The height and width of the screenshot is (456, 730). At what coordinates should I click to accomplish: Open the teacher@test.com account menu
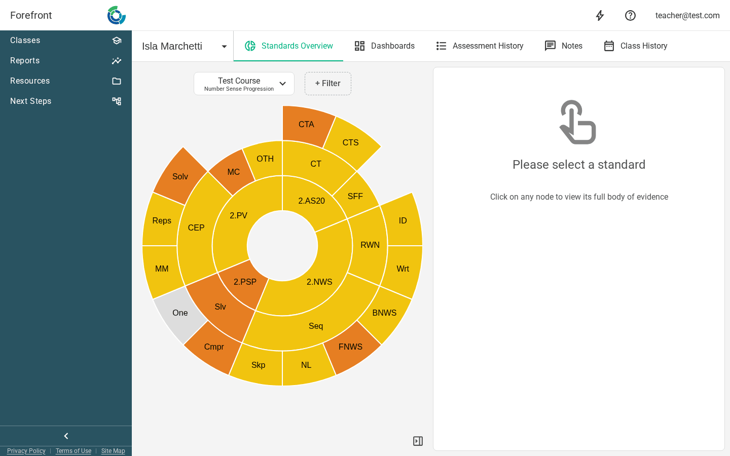[687, 15]
